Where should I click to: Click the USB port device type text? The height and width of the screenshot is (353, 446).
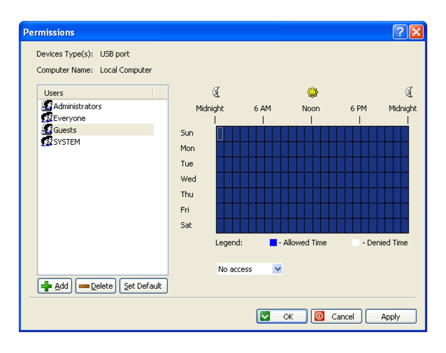[x=115, y=54]
